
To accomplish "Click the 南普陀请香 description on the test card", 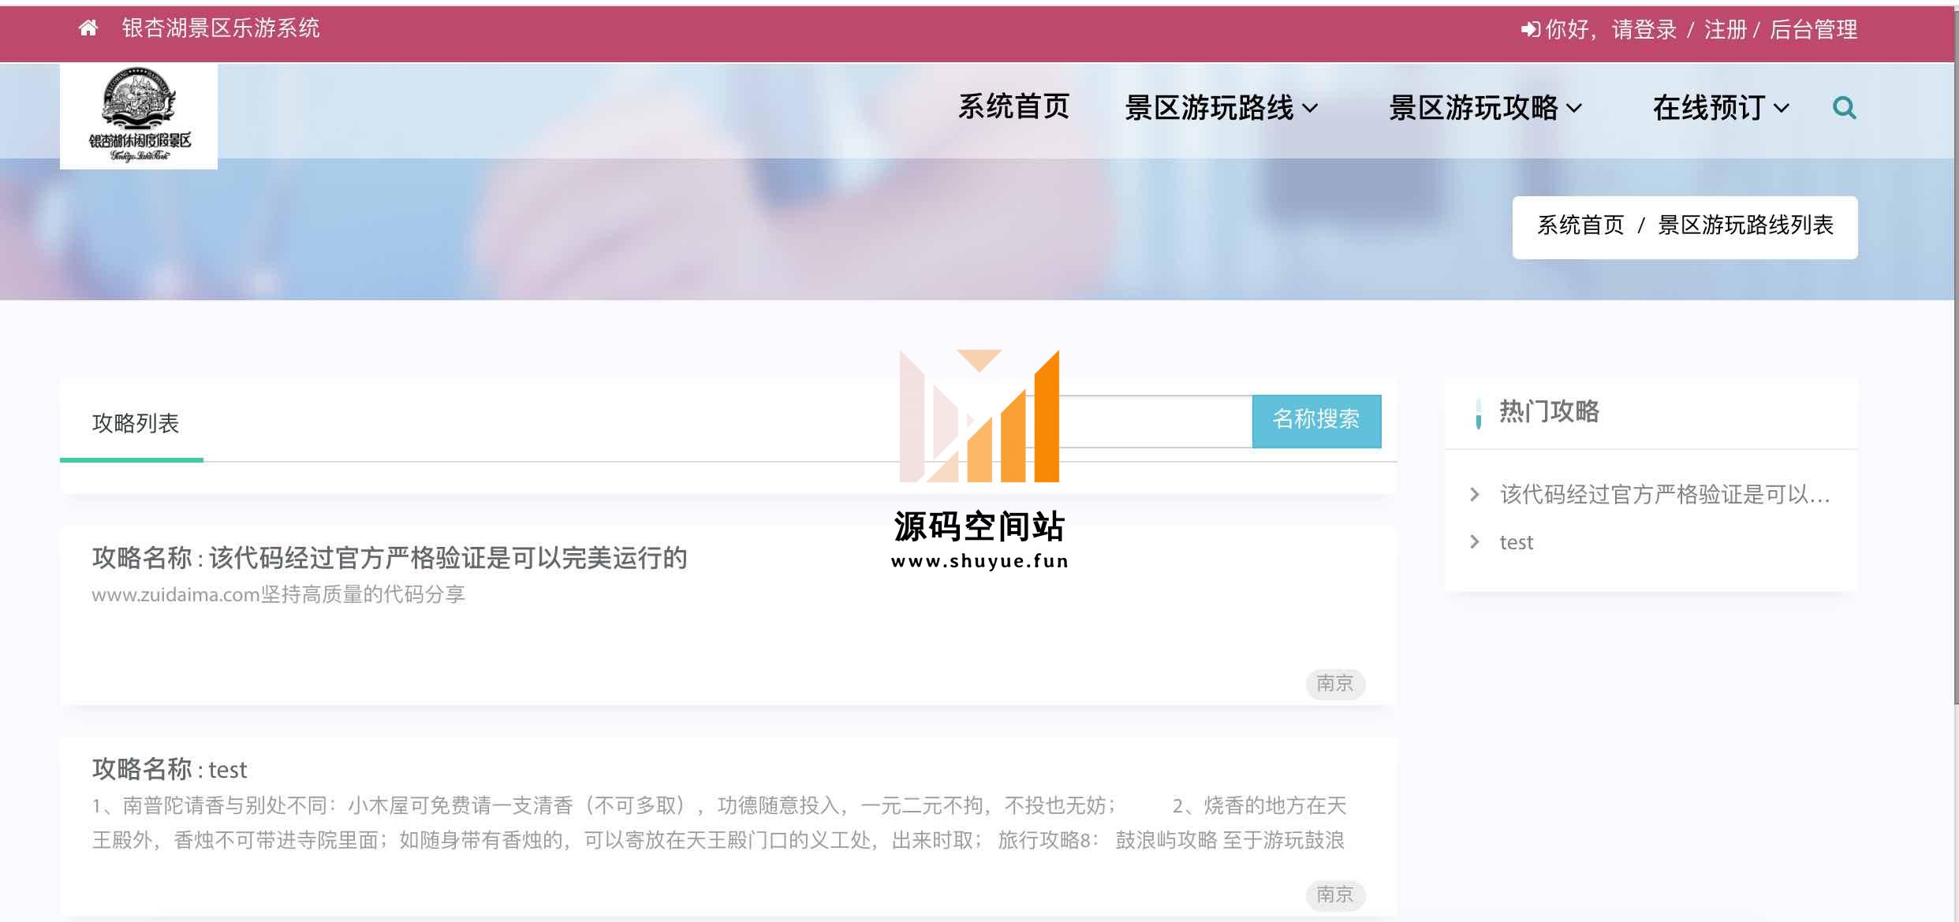I will (x=719, y=823).
